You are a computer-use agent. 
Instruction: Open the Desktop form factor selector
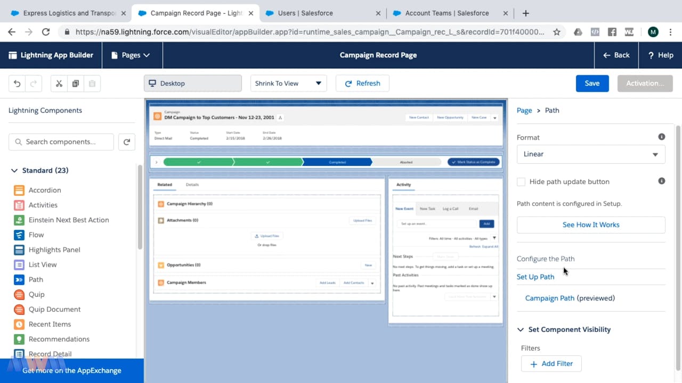pyautogui.click(x=193, y=84)
